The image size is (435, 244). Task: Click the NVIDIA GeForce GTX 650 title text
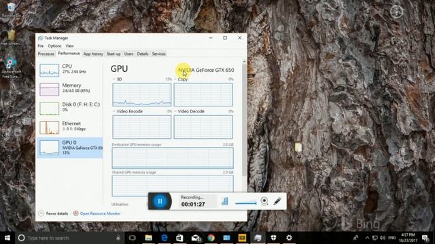(206, 70)
